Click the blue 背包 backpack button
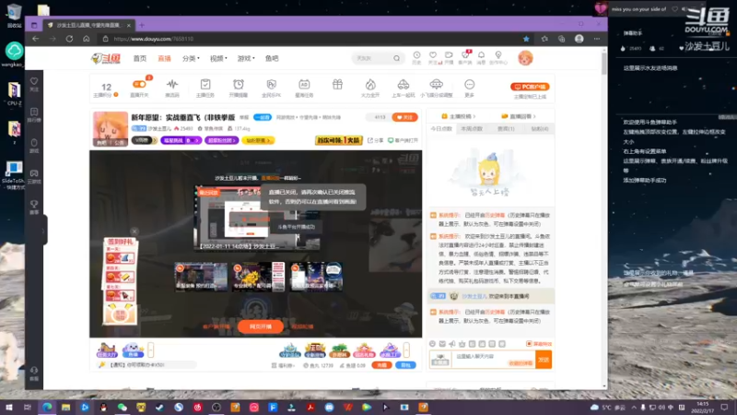The width and height of the screenshot is (737, 415). [x=405, y=365]
